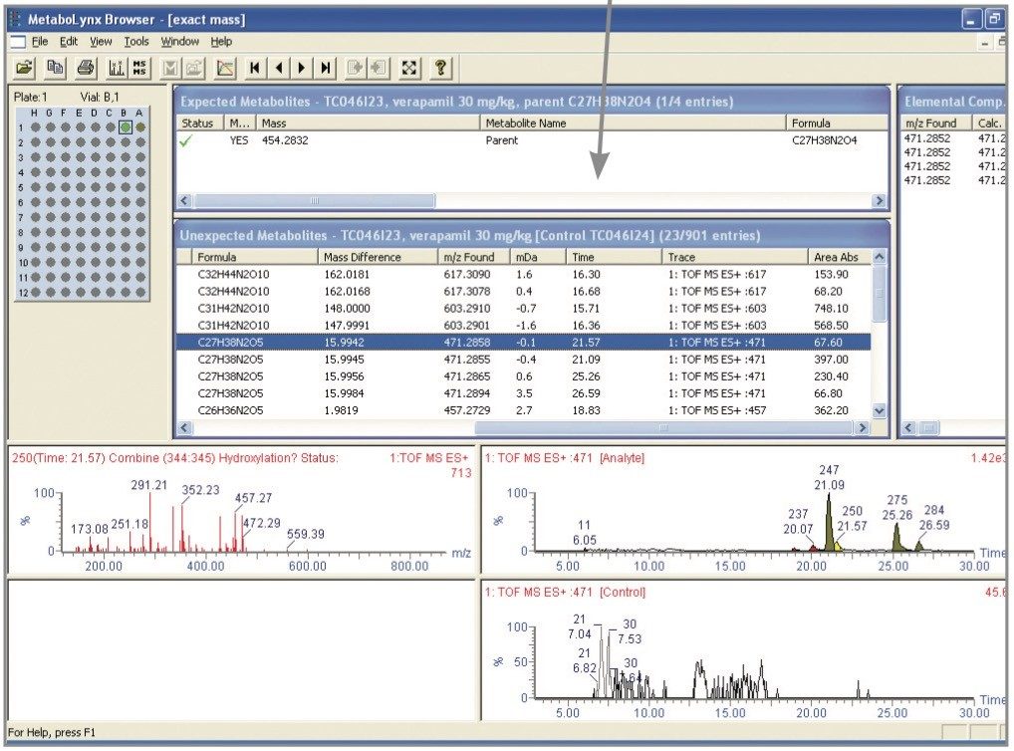Image resolution: width=1014 pixels, height=751 pixels.
Task: Click Unexpected Metabolites horizontal scrollbar right arrow
Action: point(862,427)
